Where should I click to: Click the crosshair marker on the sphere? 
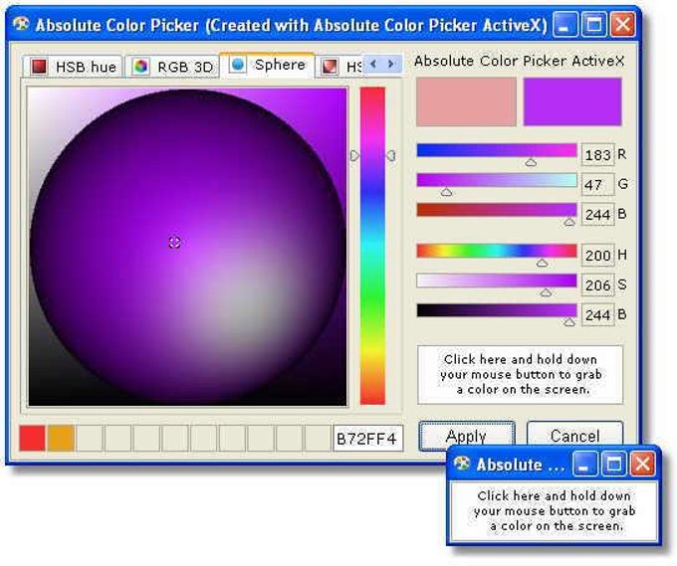(174, 242)
